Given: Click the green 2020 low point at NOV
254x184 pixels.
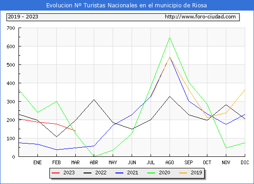Looking at the screenshot, I should 226,148.
